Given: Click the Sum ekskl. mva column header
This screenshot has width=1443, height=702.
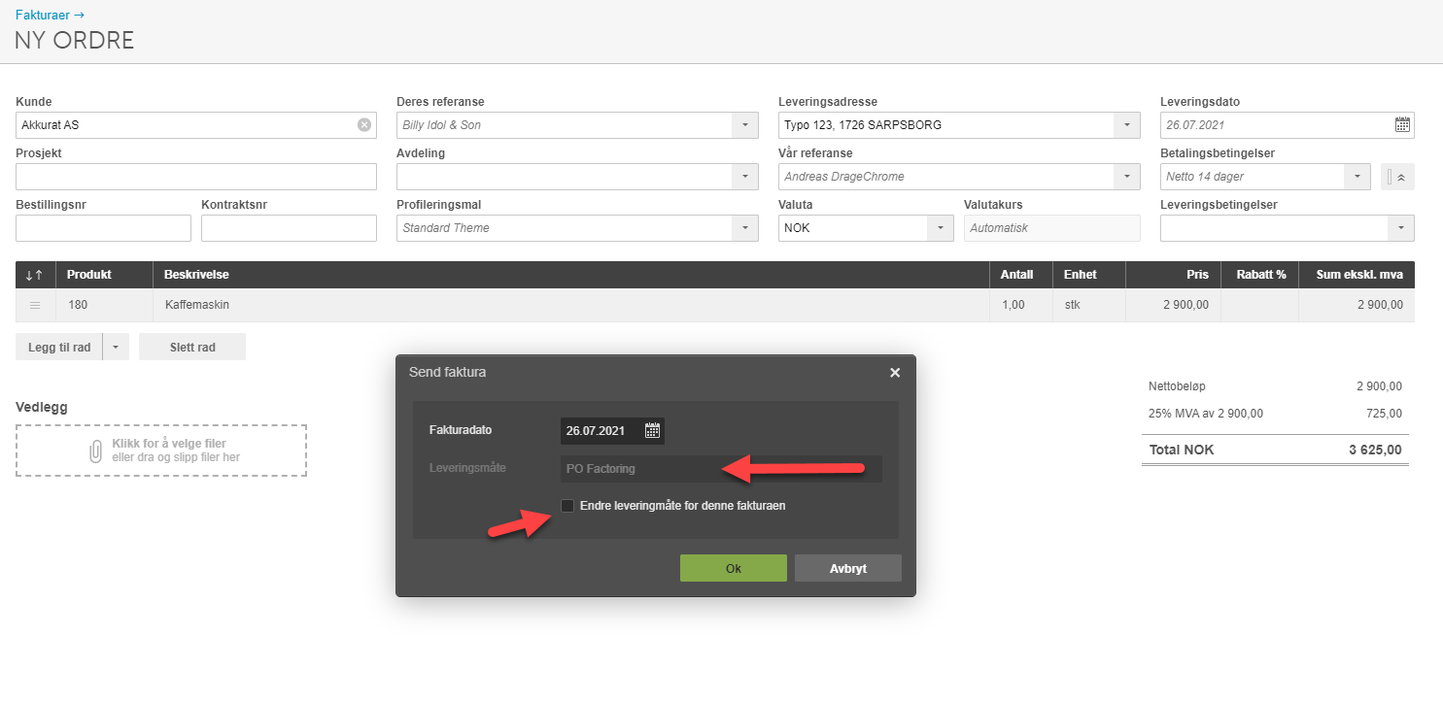Looking at the screenshot, I should coord(1357,275).
